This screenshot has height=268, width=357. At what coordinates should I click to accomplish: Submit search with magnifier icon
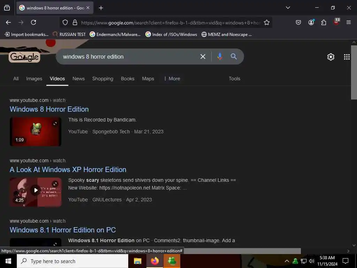(234, 57)
